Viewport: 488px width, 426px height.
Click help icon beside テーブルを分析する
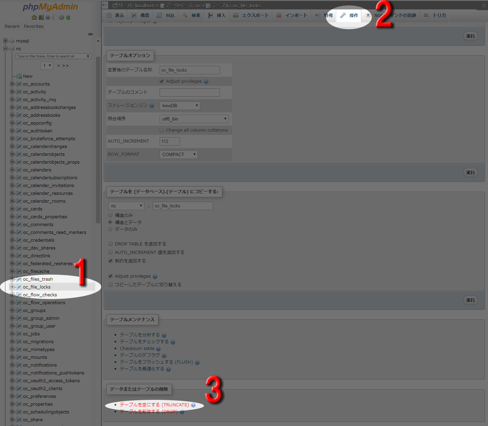[x=164, y=335]
